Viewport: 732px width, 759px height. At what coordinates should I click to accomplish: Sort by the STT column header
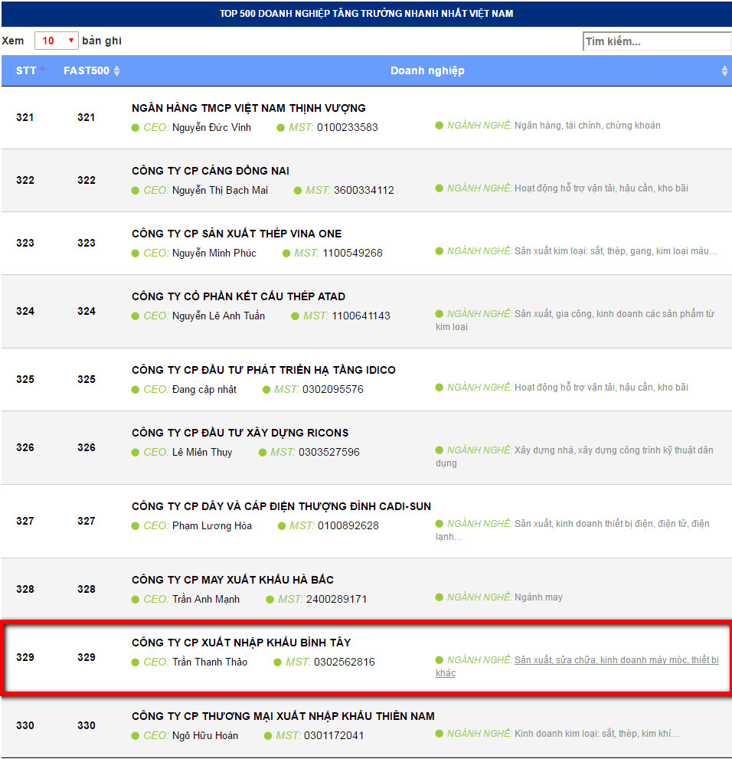point(26,70)
